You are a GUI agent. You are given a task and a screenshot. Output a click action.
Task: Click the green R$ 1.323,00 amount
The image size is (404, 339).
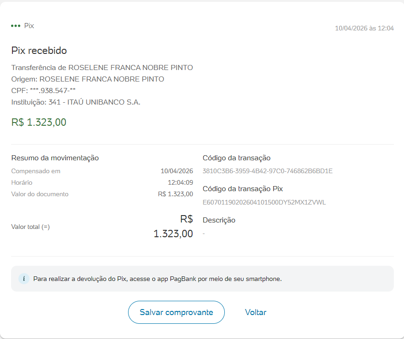(x=39, y=123)
